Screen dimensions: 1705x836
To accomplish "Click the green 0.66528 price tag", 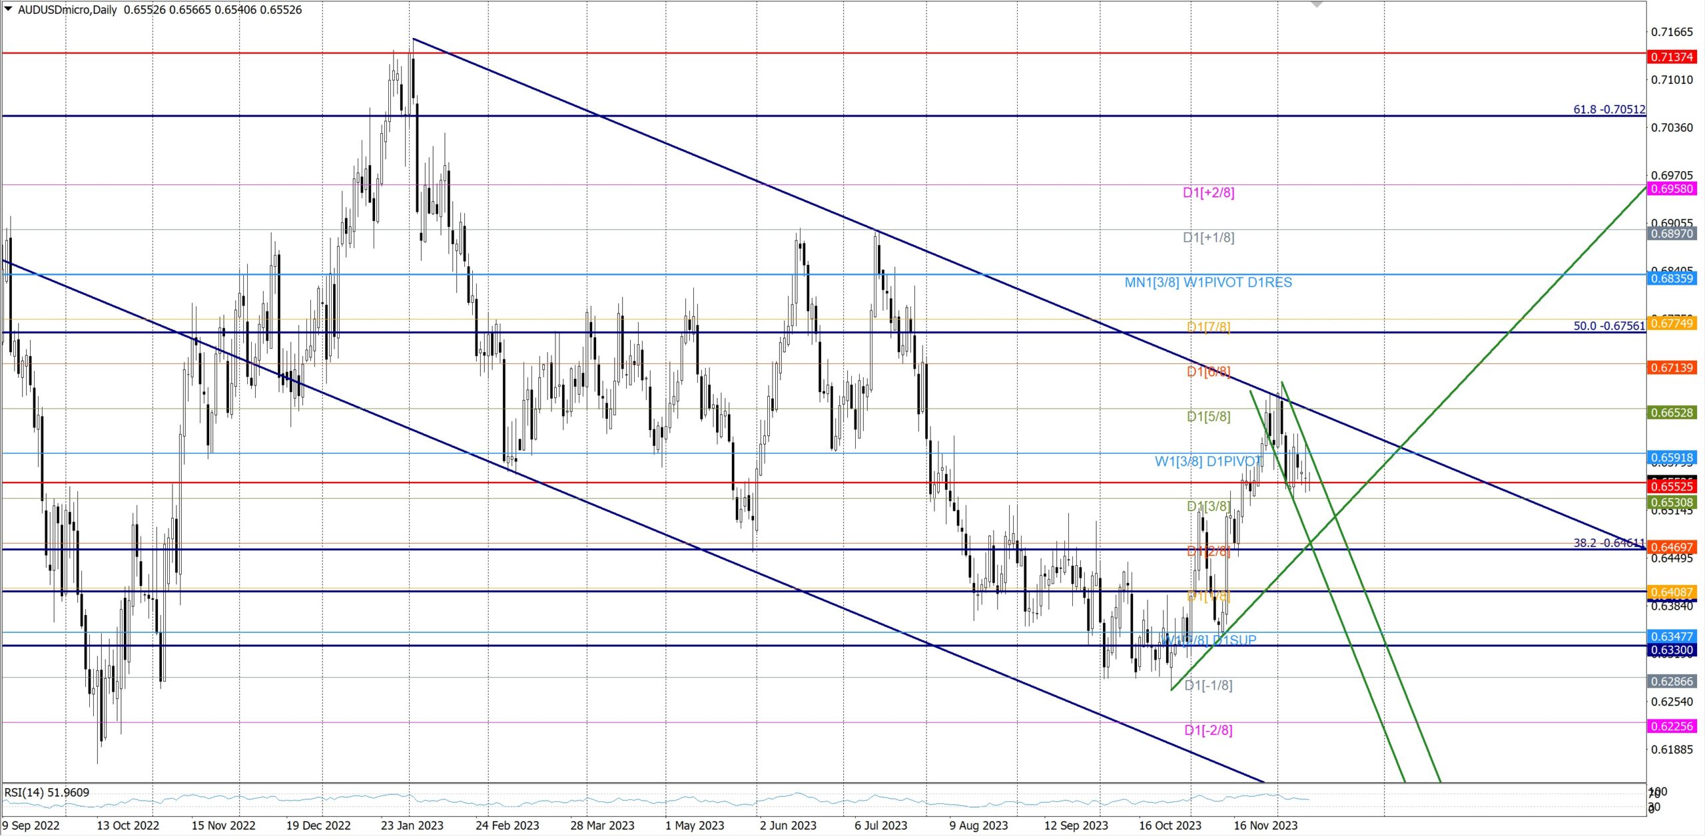I will 1672,413.
